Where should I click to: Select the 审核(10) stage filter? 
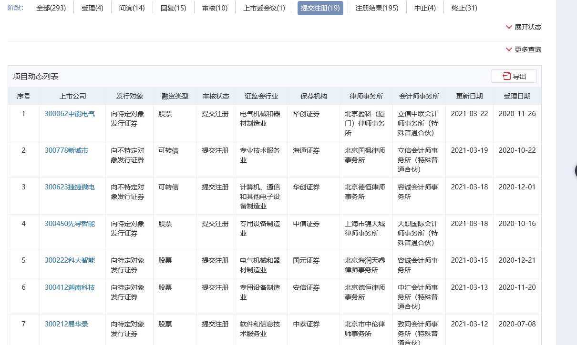pyautogui.click(x=215, y=8)
